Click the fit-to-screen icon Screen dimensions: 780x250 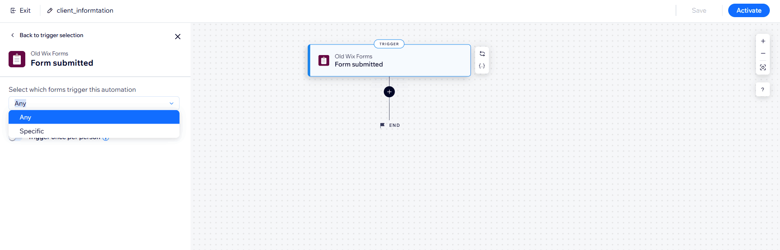[763, 67]
